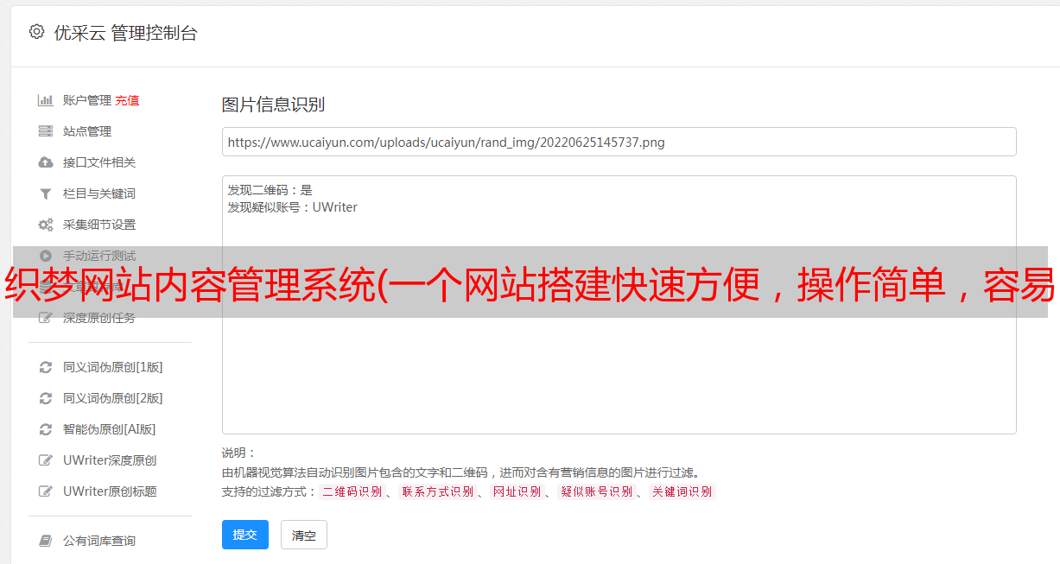Screen dimensions: 1060x564
Task: Click the 疑似账号识别 tag
Action: [x=596, y=491]
